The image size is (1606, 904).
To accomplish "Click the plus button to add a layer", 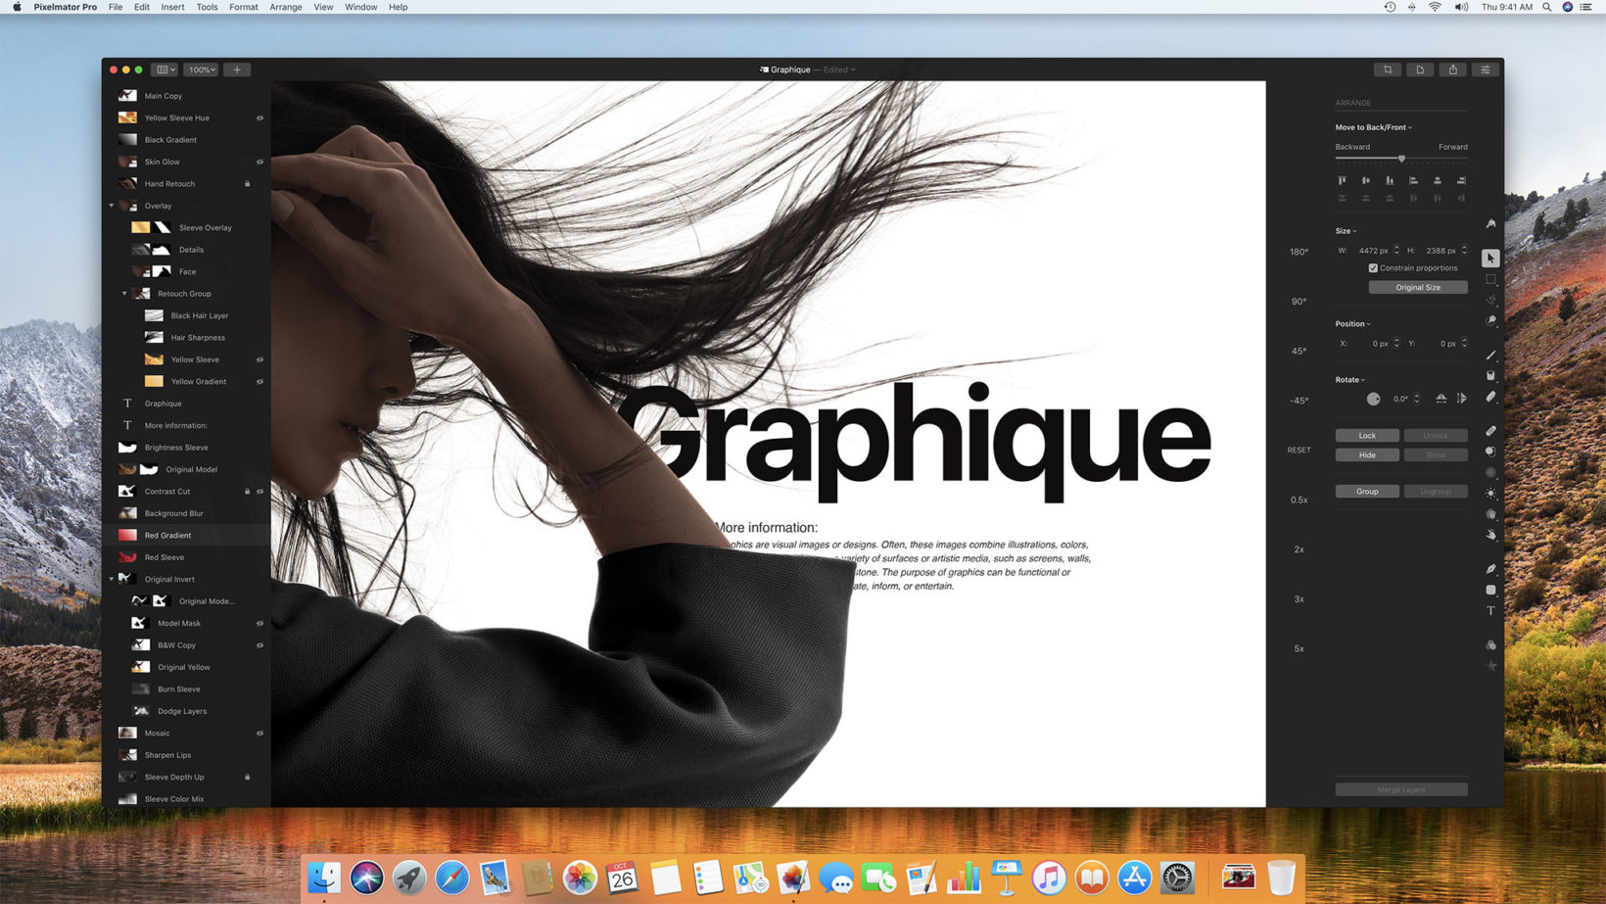I will tap(237, 70).
